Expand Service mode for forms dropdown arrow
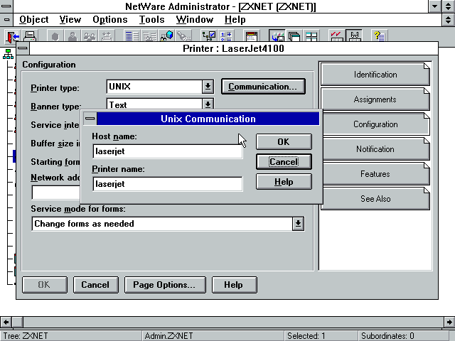 [298, 224]
